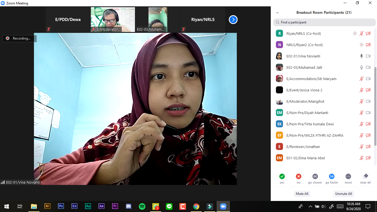377x212 pixels.
Task: Show next video thumbnails with blue arrow
Action: (x=233, y=20)
